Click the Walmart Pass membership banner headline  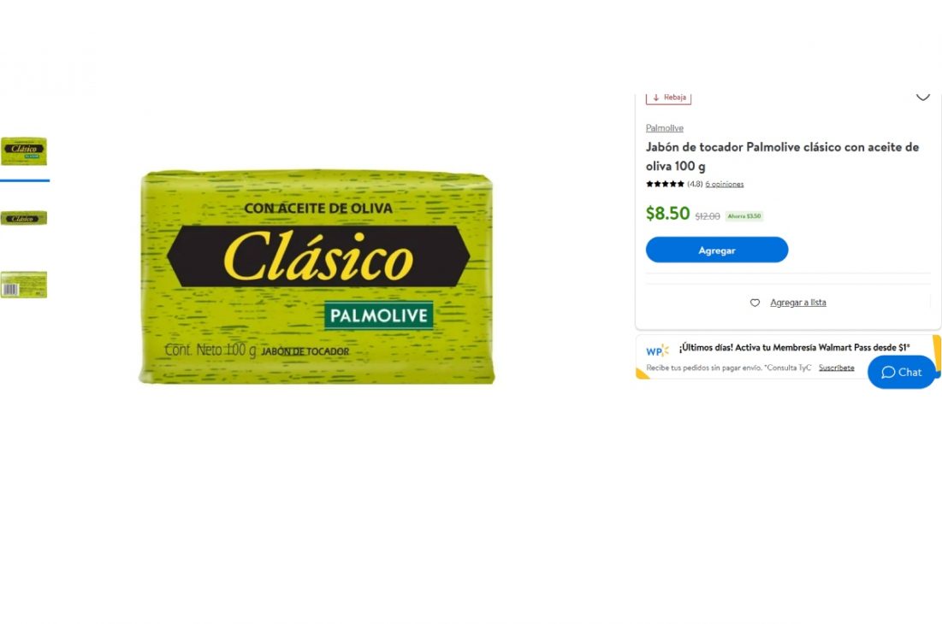point(794,347)
